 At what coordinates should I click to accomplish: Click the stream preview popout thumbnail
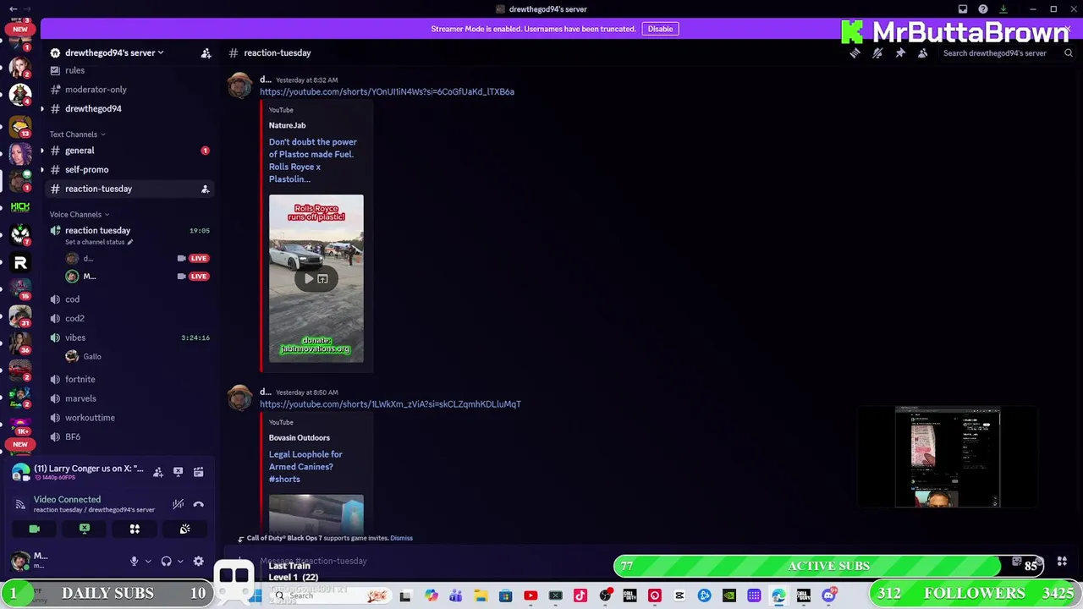pos(948,457)
